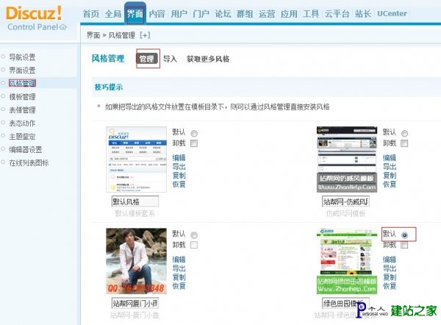Select 默认 radio for 站帮网-仿威风 style

[x=404, y=133]
